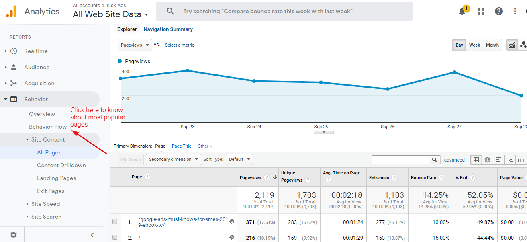The height and width of the screenshot is (242, 527).
Task: Open /google-ads-must-knows ebook page link
Action: pos(183,222)
